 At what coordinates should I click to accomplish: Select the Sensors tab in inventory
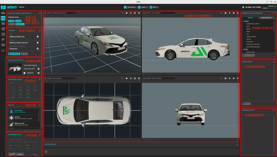[x=250, y=18]
